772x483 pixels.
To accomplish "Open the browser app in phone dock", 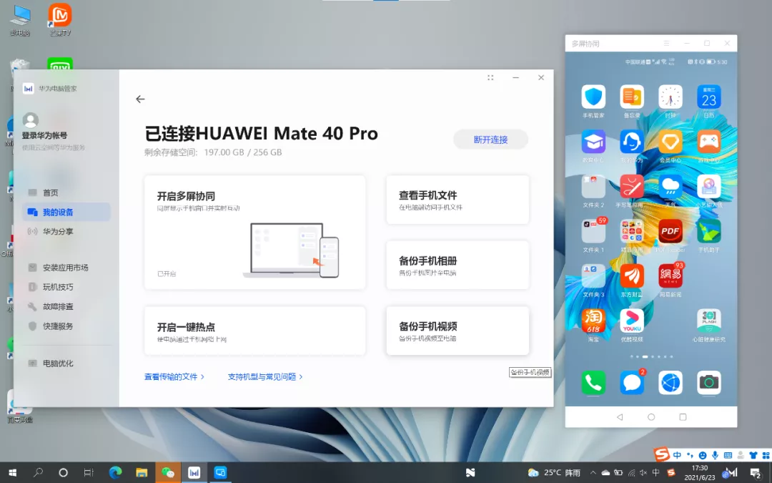I will (670, 382).
